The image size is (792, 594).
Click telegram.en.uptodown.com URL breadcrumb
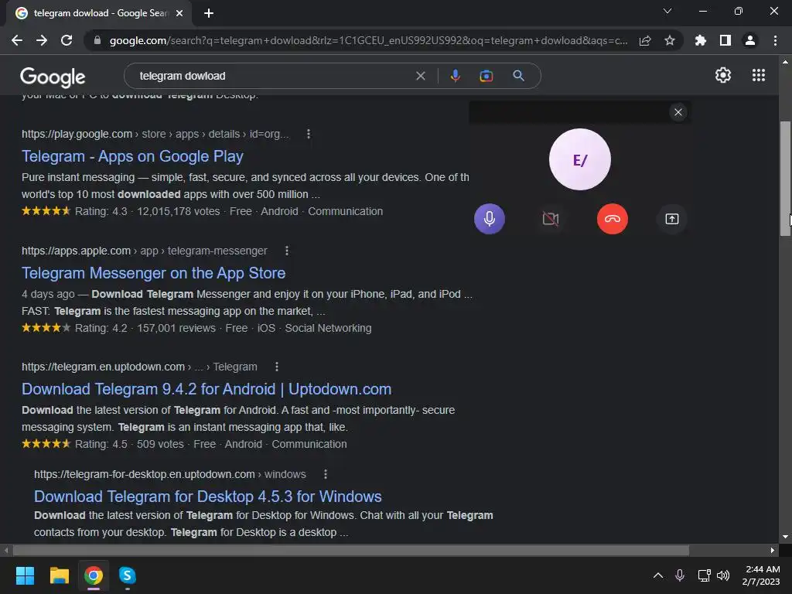(139, 367)
